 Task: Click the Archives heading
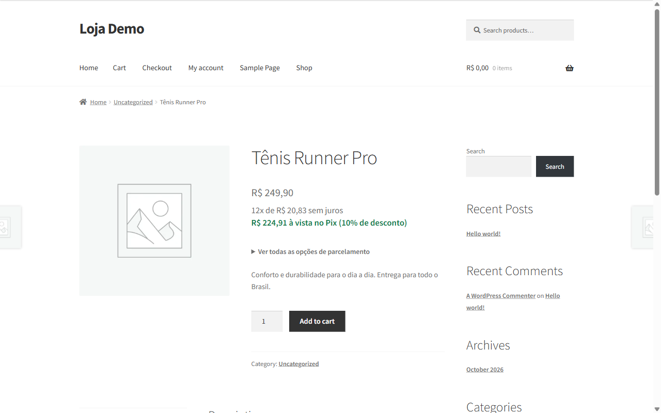coord(488,345)
